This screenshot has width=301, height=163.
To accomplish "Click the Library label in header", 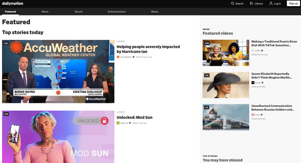I will point(259,4).
